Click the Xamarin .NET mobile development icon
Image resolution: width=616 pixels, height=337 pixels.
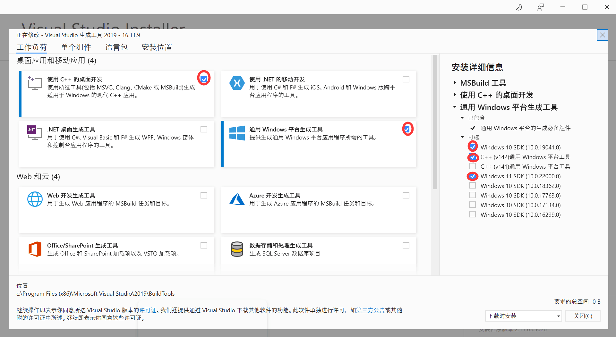(237, 83)
